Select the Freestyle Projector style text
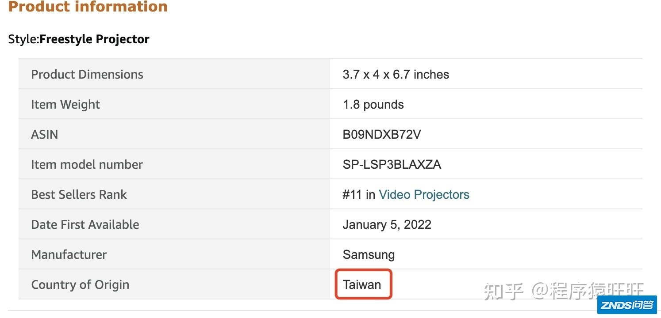 tap(95, 39)
